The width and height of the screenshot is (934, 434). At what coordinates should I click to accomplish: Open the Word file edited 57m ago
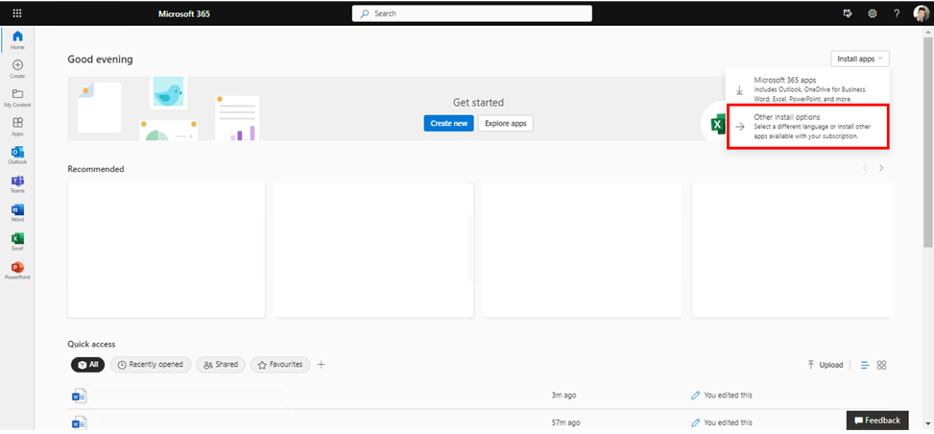click(79, 422)
